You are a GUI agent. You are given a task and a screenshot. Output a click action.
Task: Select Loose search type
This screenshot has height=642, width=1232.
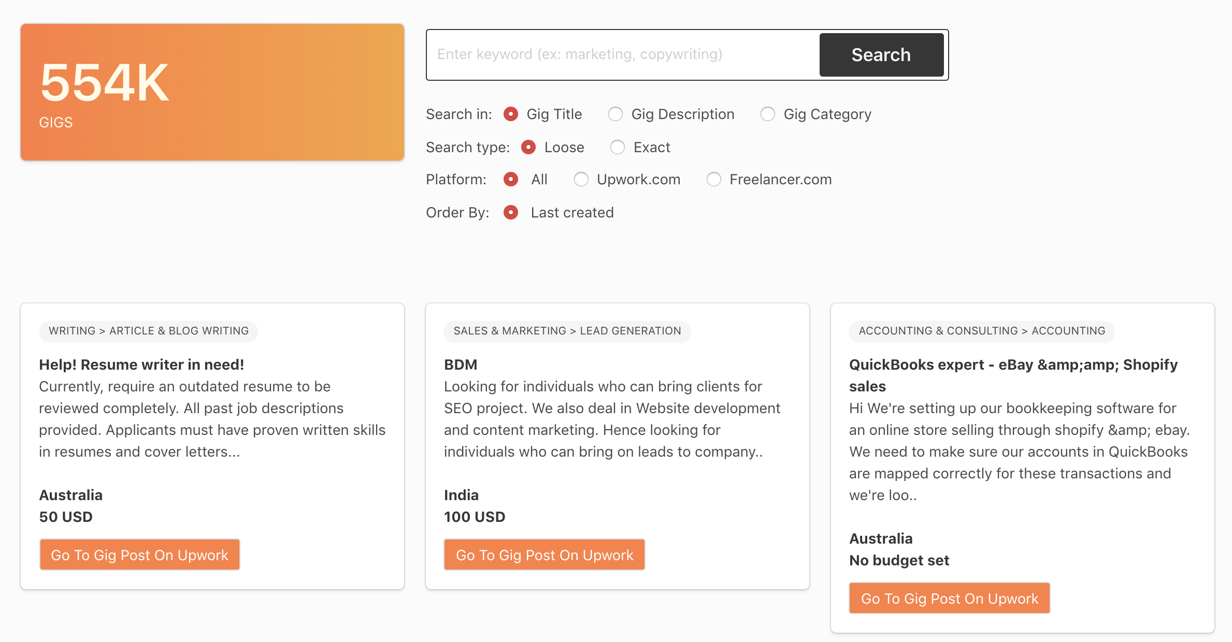point(528,148)
